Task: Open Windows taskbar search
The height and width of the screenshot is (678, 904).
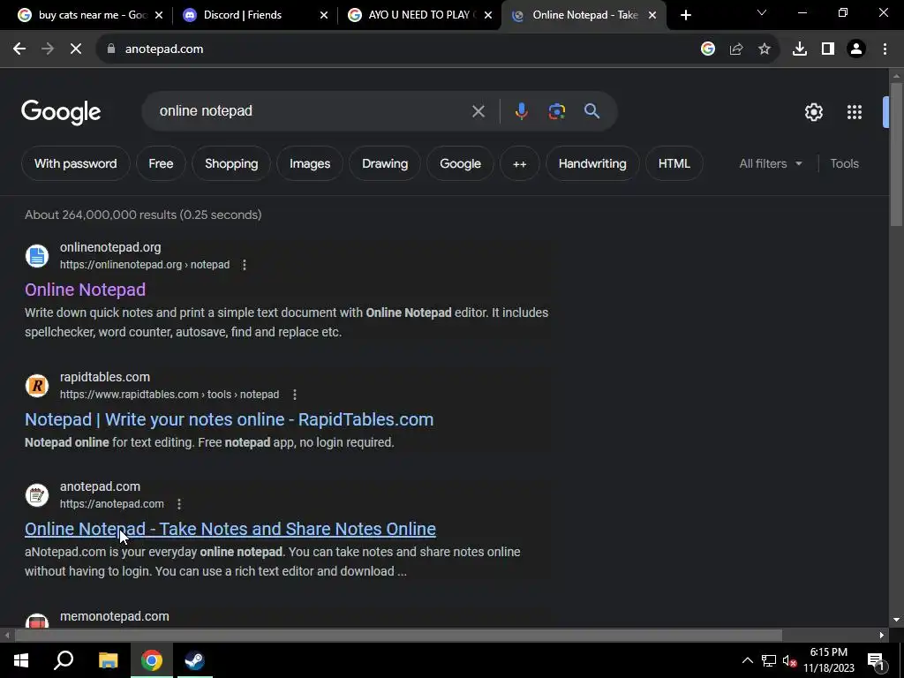Action: (x=64, y=660)
